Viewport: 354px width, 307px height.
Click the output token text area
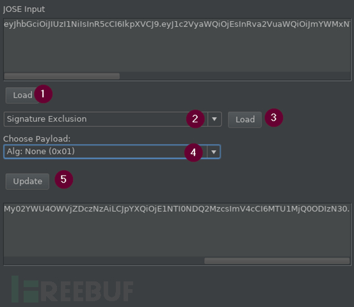(x=177, y=229)
